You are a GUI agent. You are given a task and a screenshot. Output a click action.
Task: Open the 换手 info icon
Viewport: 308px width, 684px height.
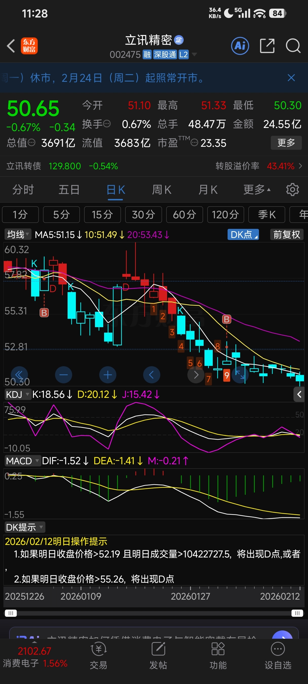(x=107, y=124)
